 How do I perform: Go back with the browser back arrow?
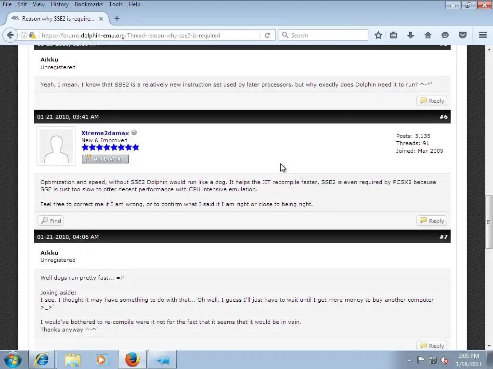[x=10, y=35]
